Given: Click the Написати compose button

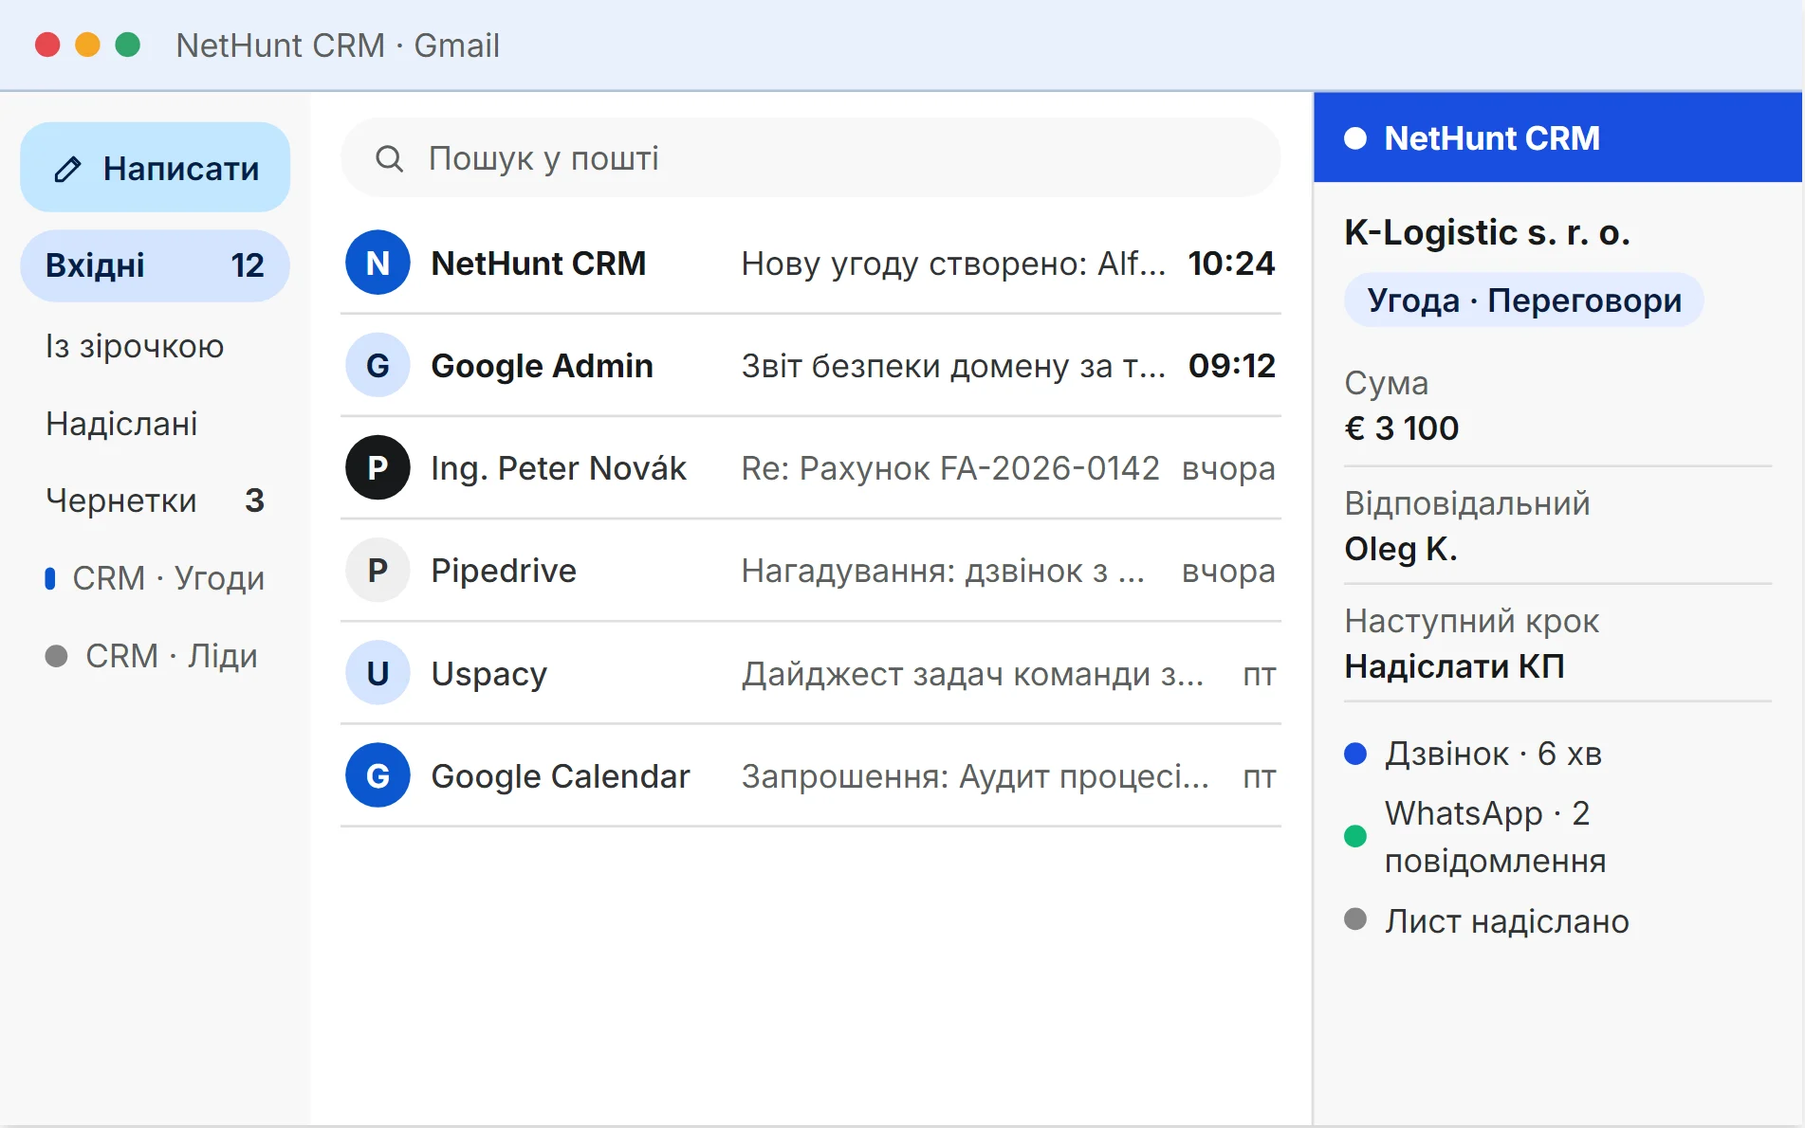Looking at the screenshot, I should coord(155,168).
